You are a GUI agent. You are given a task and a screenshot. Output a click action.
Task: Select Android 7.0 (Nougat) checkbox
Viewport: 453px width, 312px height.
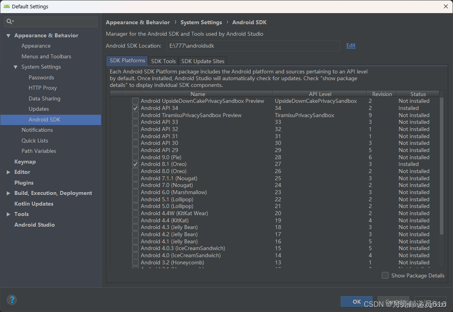click(135, 185)
